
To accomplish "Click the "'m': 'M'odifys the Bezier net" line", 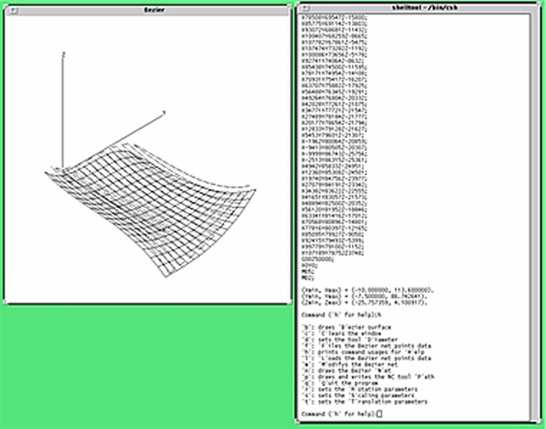I will [349, 364].
